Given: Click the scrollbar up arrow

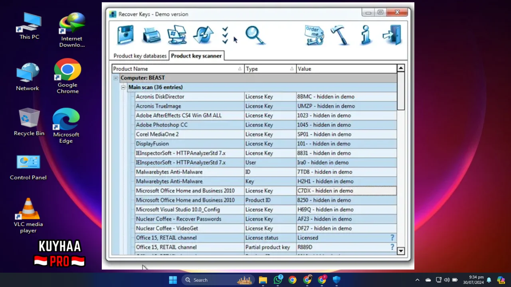Looking at the screenshot, I should click(x=401, y=68).
